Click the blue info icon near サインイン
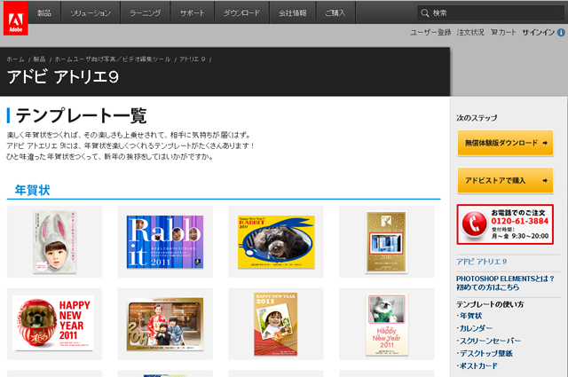Image resolution: width=568 pixels, height=377 pixels. pyautogui.click(x=561, y=33)
